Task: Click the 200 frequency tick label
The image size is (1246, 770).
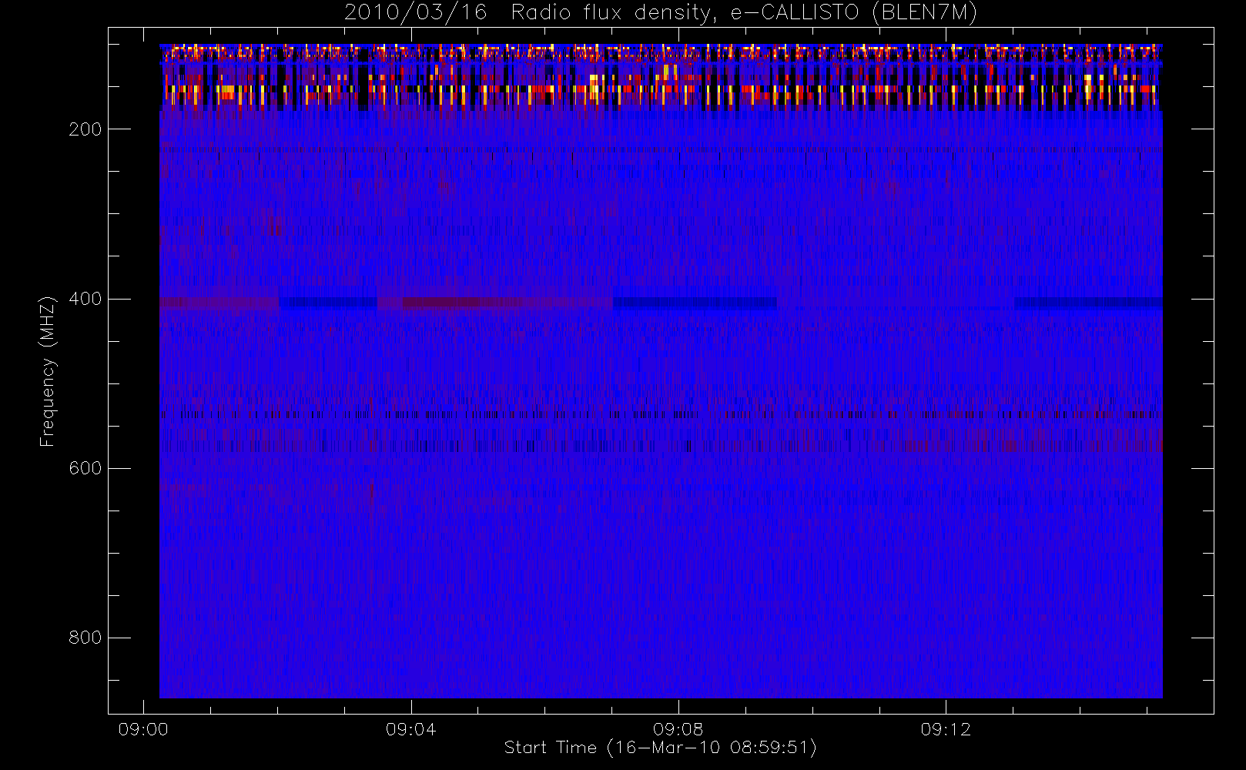Action: pyautogui.click(x=85, y=129)
